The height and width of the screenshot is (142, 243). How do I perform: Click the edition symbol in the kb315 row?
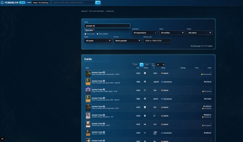145,99
